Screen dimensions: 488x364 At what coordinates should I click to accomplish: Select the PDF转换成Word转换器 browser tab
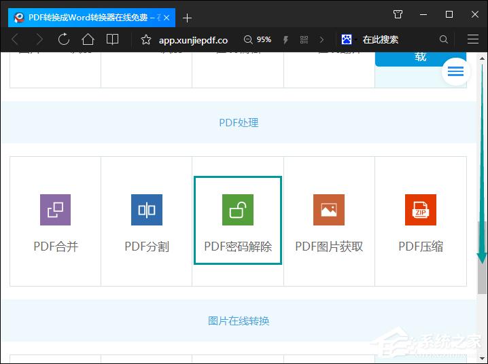click(92, 18)
